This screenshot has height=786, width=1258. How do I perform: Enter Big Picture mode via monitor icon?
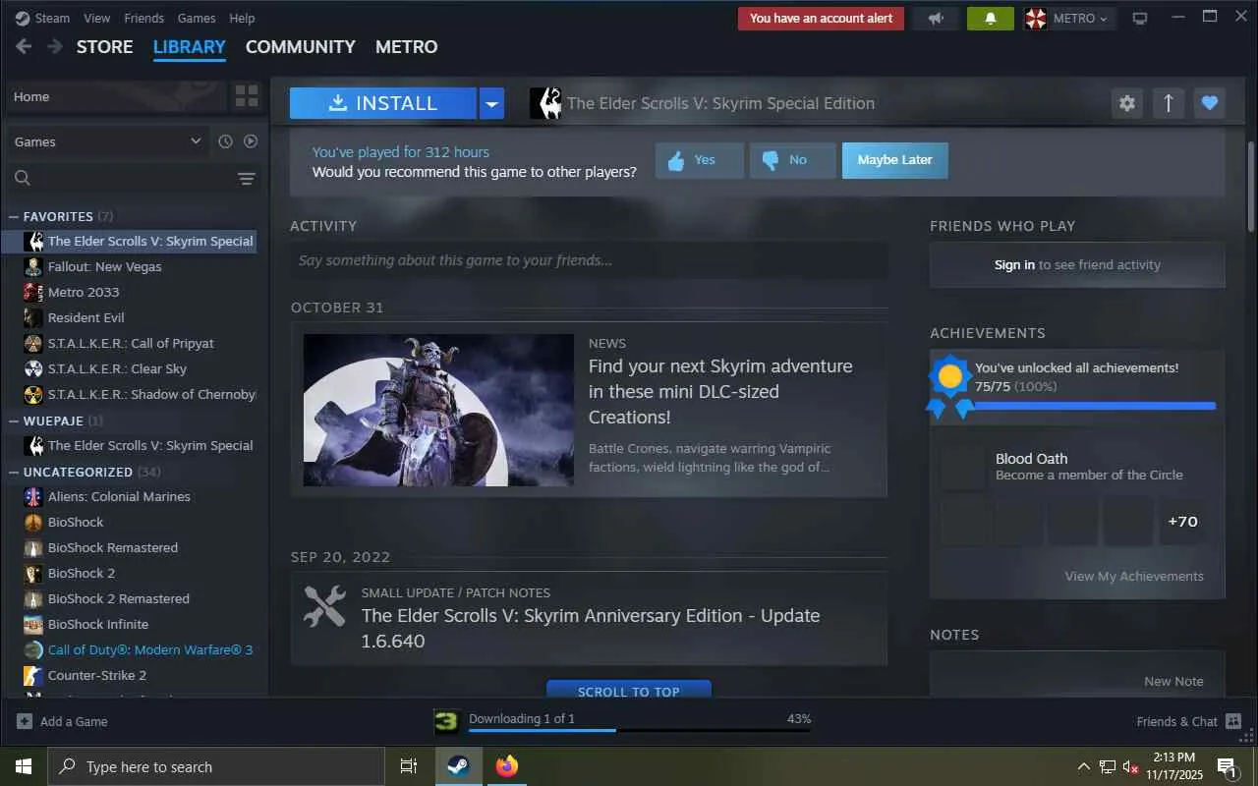1140,19
